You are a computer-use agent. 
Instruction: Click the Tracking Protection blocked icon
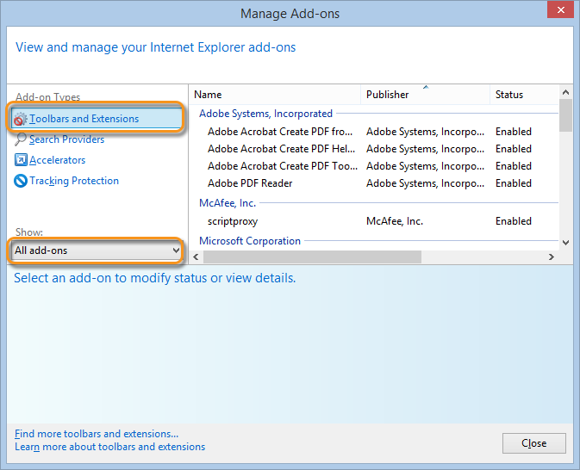coord(22,181)
